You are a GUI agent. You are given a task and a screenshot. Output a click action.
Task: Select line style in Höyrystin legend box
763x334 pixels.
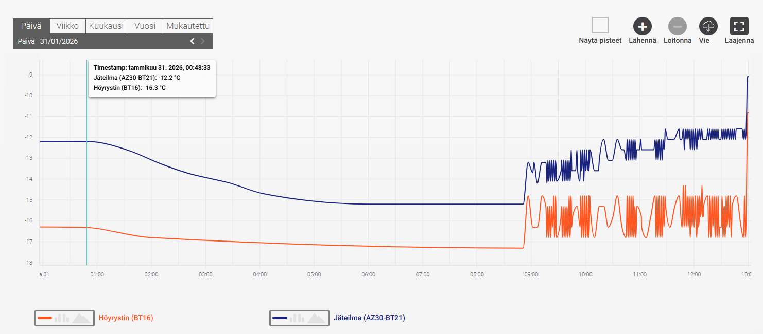45,318
